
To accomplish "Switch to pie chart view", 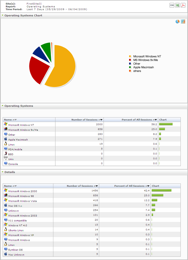I will [177, 22].
